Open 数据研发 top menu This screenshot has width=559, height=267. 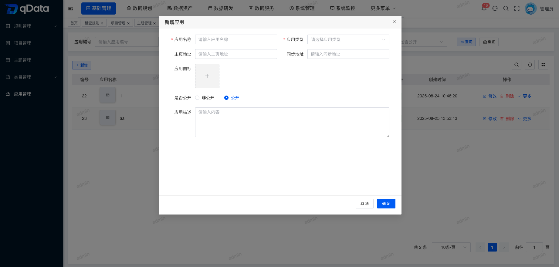(x=221, y=8)
